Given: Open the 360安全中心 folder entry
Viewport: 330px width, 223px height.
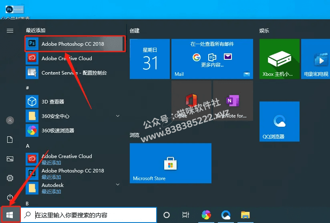Looking at the screenshot, I should click(x=75, y=116).
